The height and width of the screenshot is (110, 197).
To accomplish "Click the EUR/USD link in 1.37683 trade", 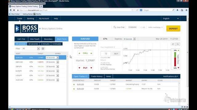I will [80, 89].
